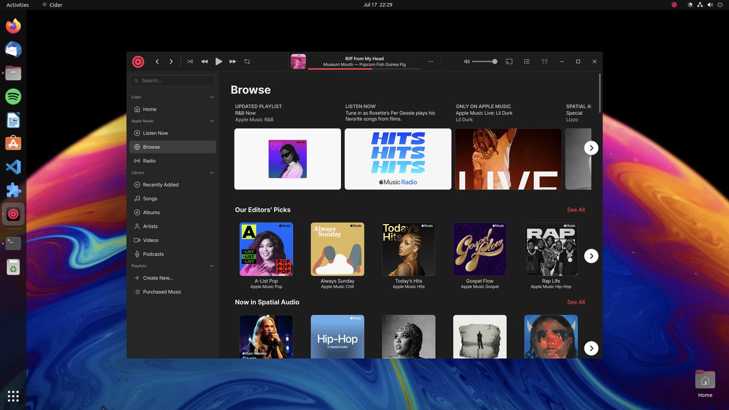Open Artists in the Library
The height and width of the screenshot is (410, 729).
173,226
